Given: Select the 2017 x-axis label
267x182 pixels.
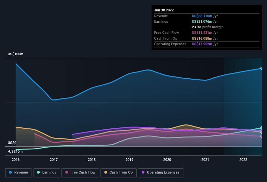Looking at the screenshot, I should [54, 160].
